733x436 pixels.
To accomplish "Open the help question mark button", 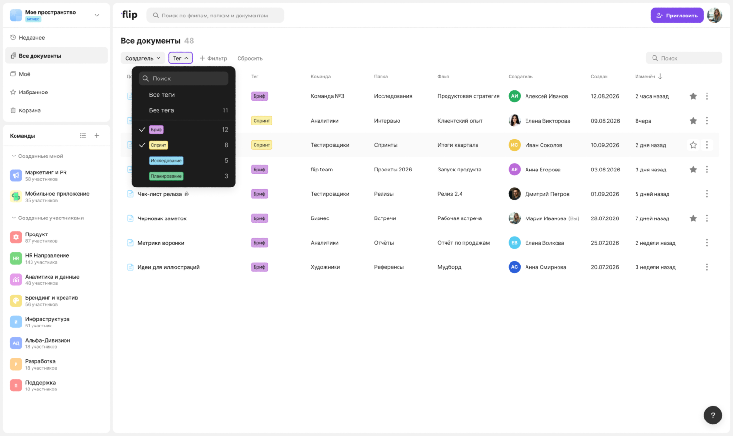I will click(x=713, y=415).
